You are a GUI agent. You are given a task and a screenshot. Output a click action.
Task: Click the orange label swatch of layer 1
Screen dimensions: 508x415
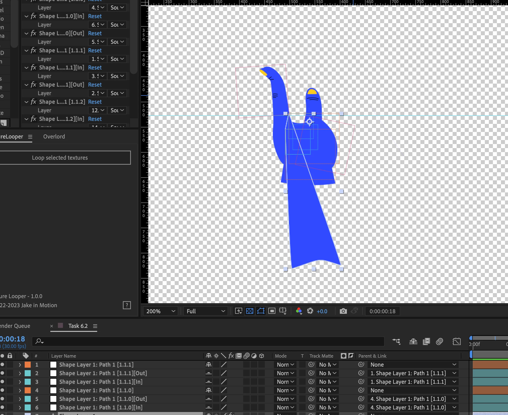28,364
